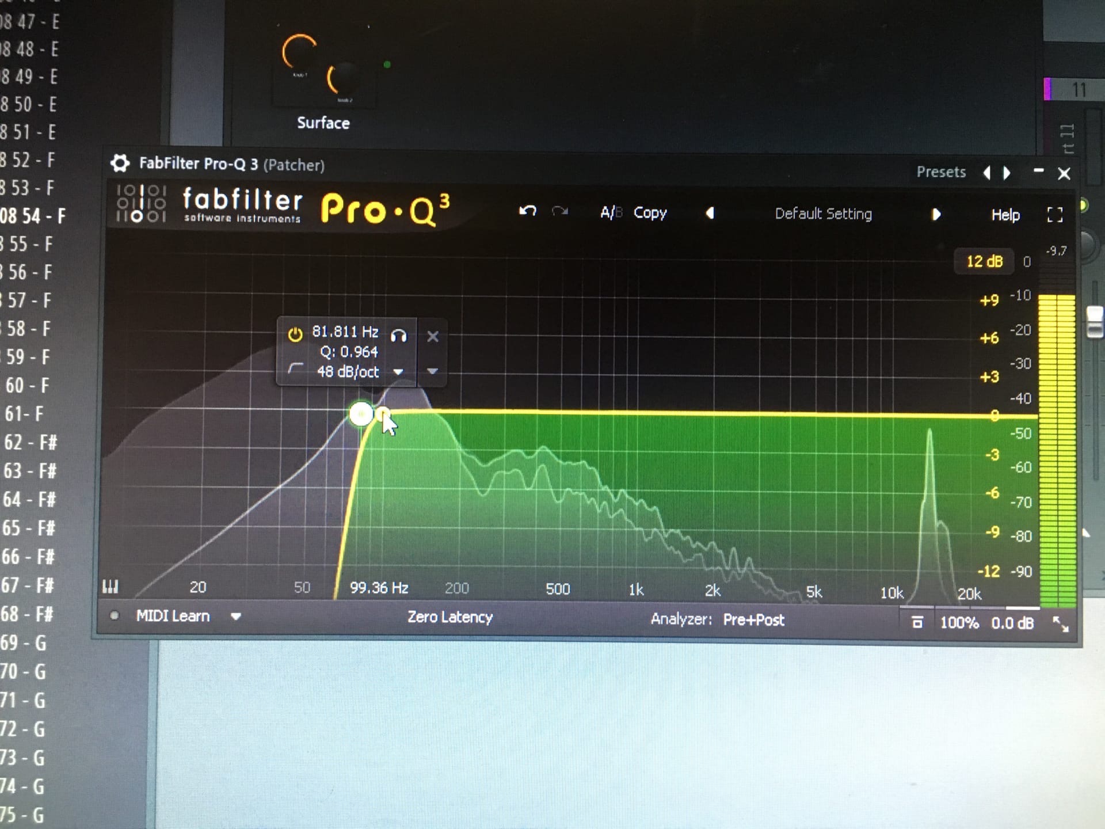
Task: Open Default Setting preset menu
Action: [x=822, y=214]
